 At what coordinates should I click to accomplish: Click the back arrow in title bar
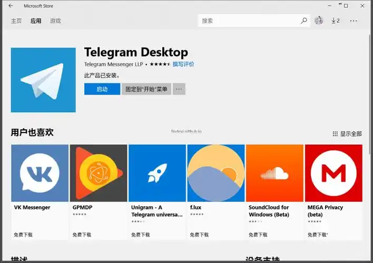point(11,6)
